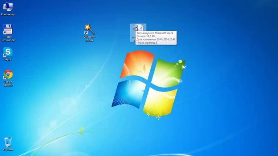
Task: Click the Unlocker - Ярлык label
Action: pos(89,39)
